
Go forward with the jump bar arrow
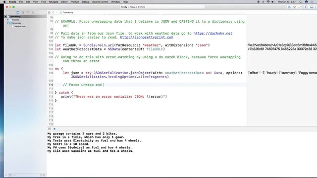click(x=57, y=12)
